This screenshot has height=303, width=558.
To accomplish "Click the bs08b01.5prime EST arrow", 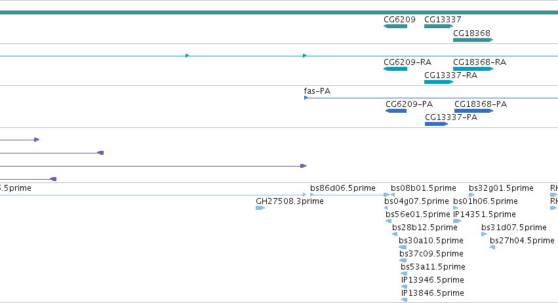I will (x=393, y=195).
